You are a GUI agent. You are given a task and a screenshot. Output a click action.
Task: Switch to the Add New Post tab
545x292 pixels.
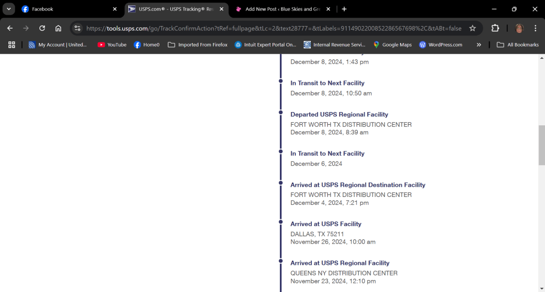[x=277, y=9]
